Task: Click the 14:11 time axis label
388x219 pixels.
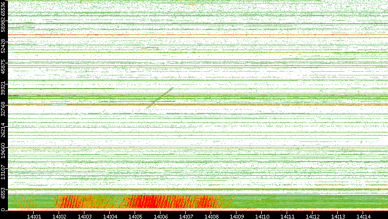Action: (287, 216)
